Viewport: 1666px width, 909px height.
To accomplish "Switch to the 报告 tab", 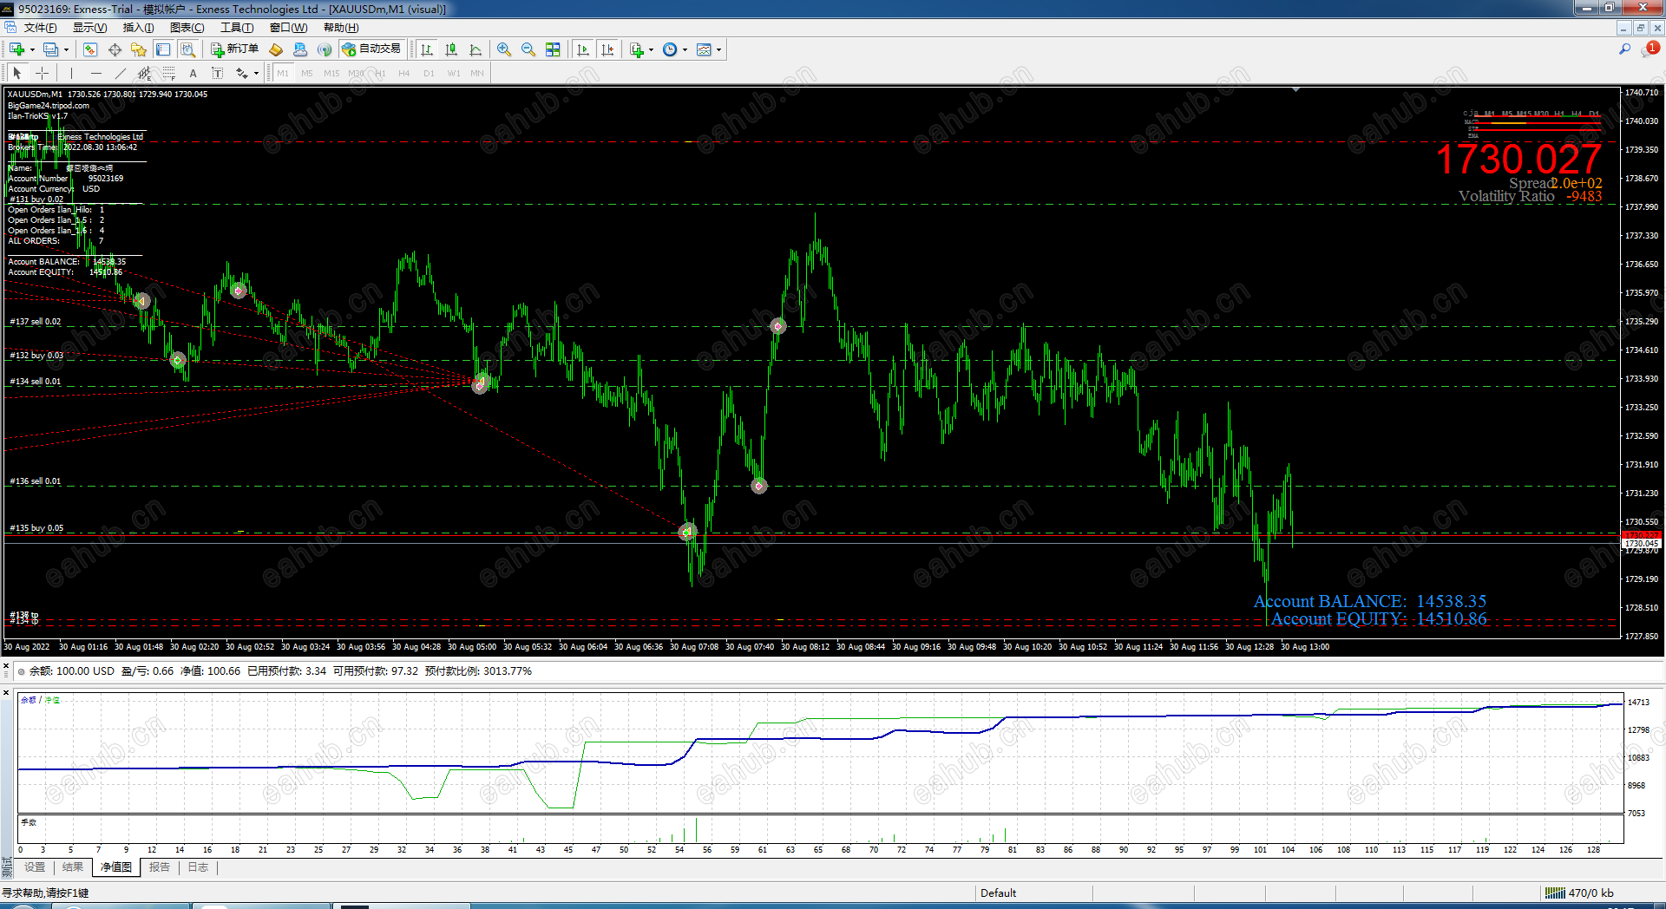I will (x=159, y=867).
